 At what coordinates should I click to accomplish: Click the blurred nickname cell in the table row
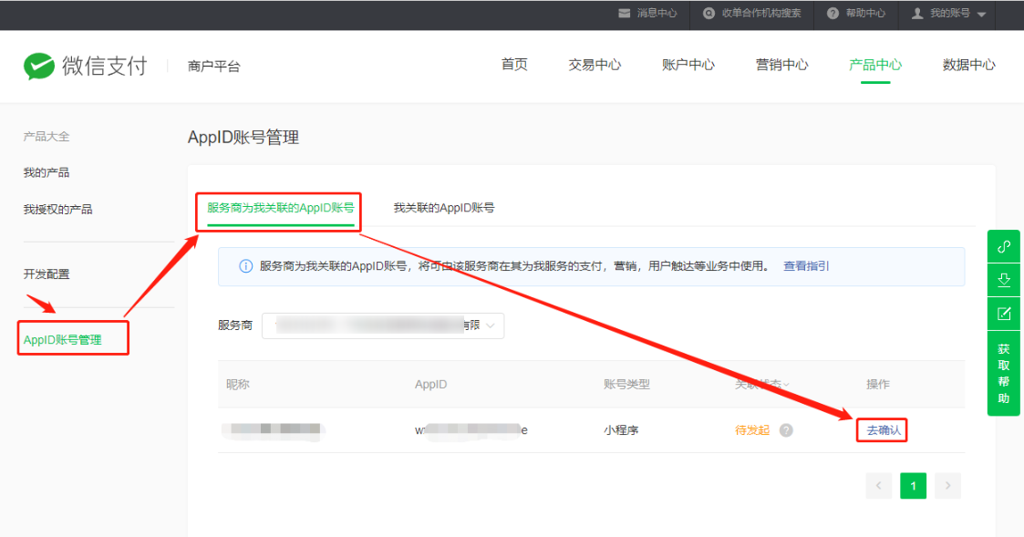(273, 429)
